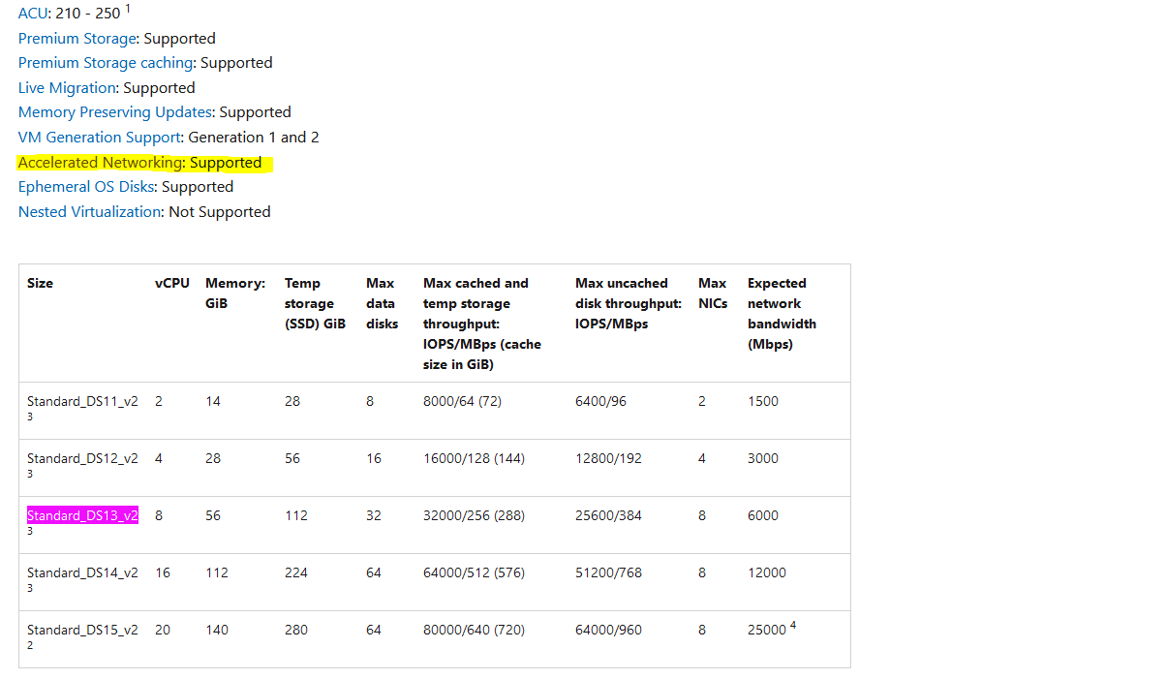Click footnote 1 beside ACU 210 - 250
The height and width of the screenshot is (680, 1166).
[x=128, y=9]
